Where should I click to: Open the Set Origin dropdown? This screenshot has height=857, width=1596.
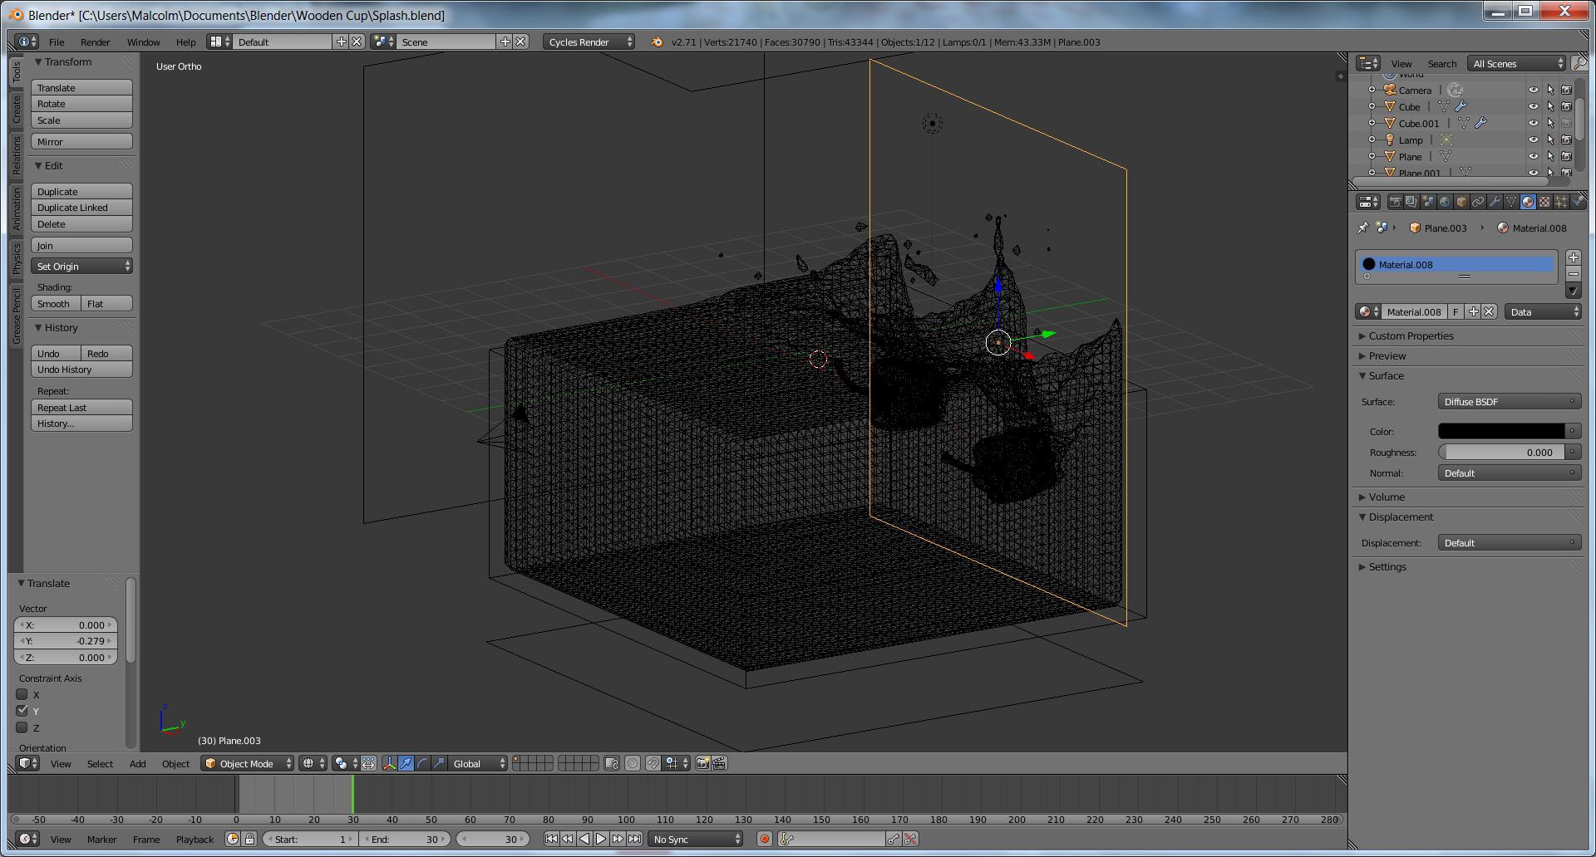(x=81, y=266)
